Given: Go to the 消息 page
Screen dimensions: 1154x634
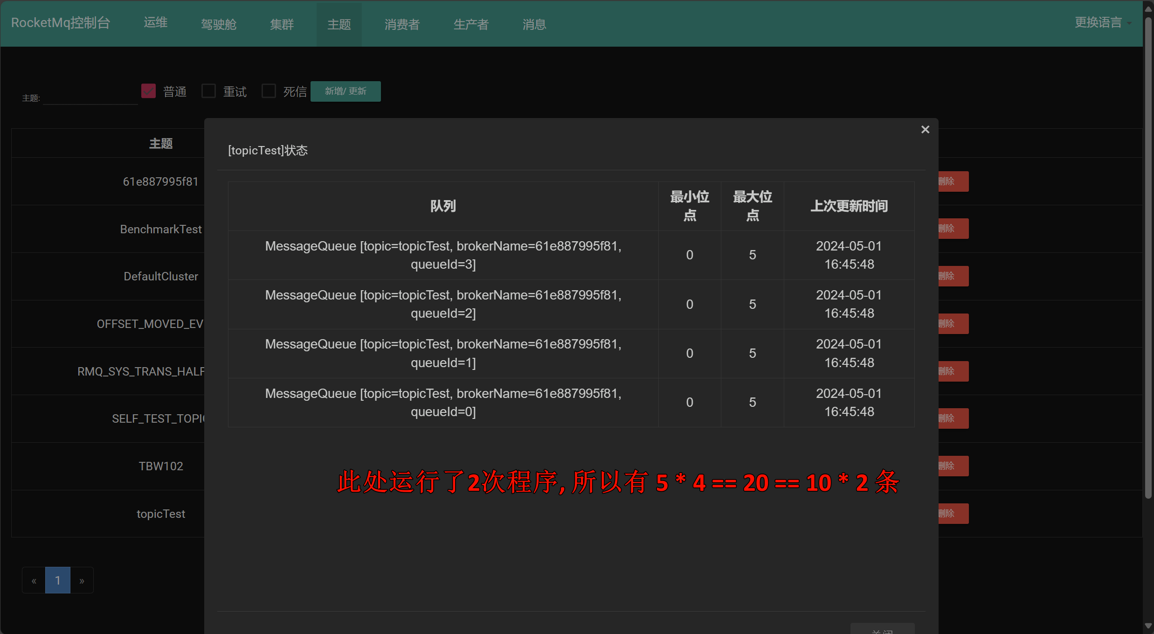Looking at the screenshot, I should click(534, 24).
